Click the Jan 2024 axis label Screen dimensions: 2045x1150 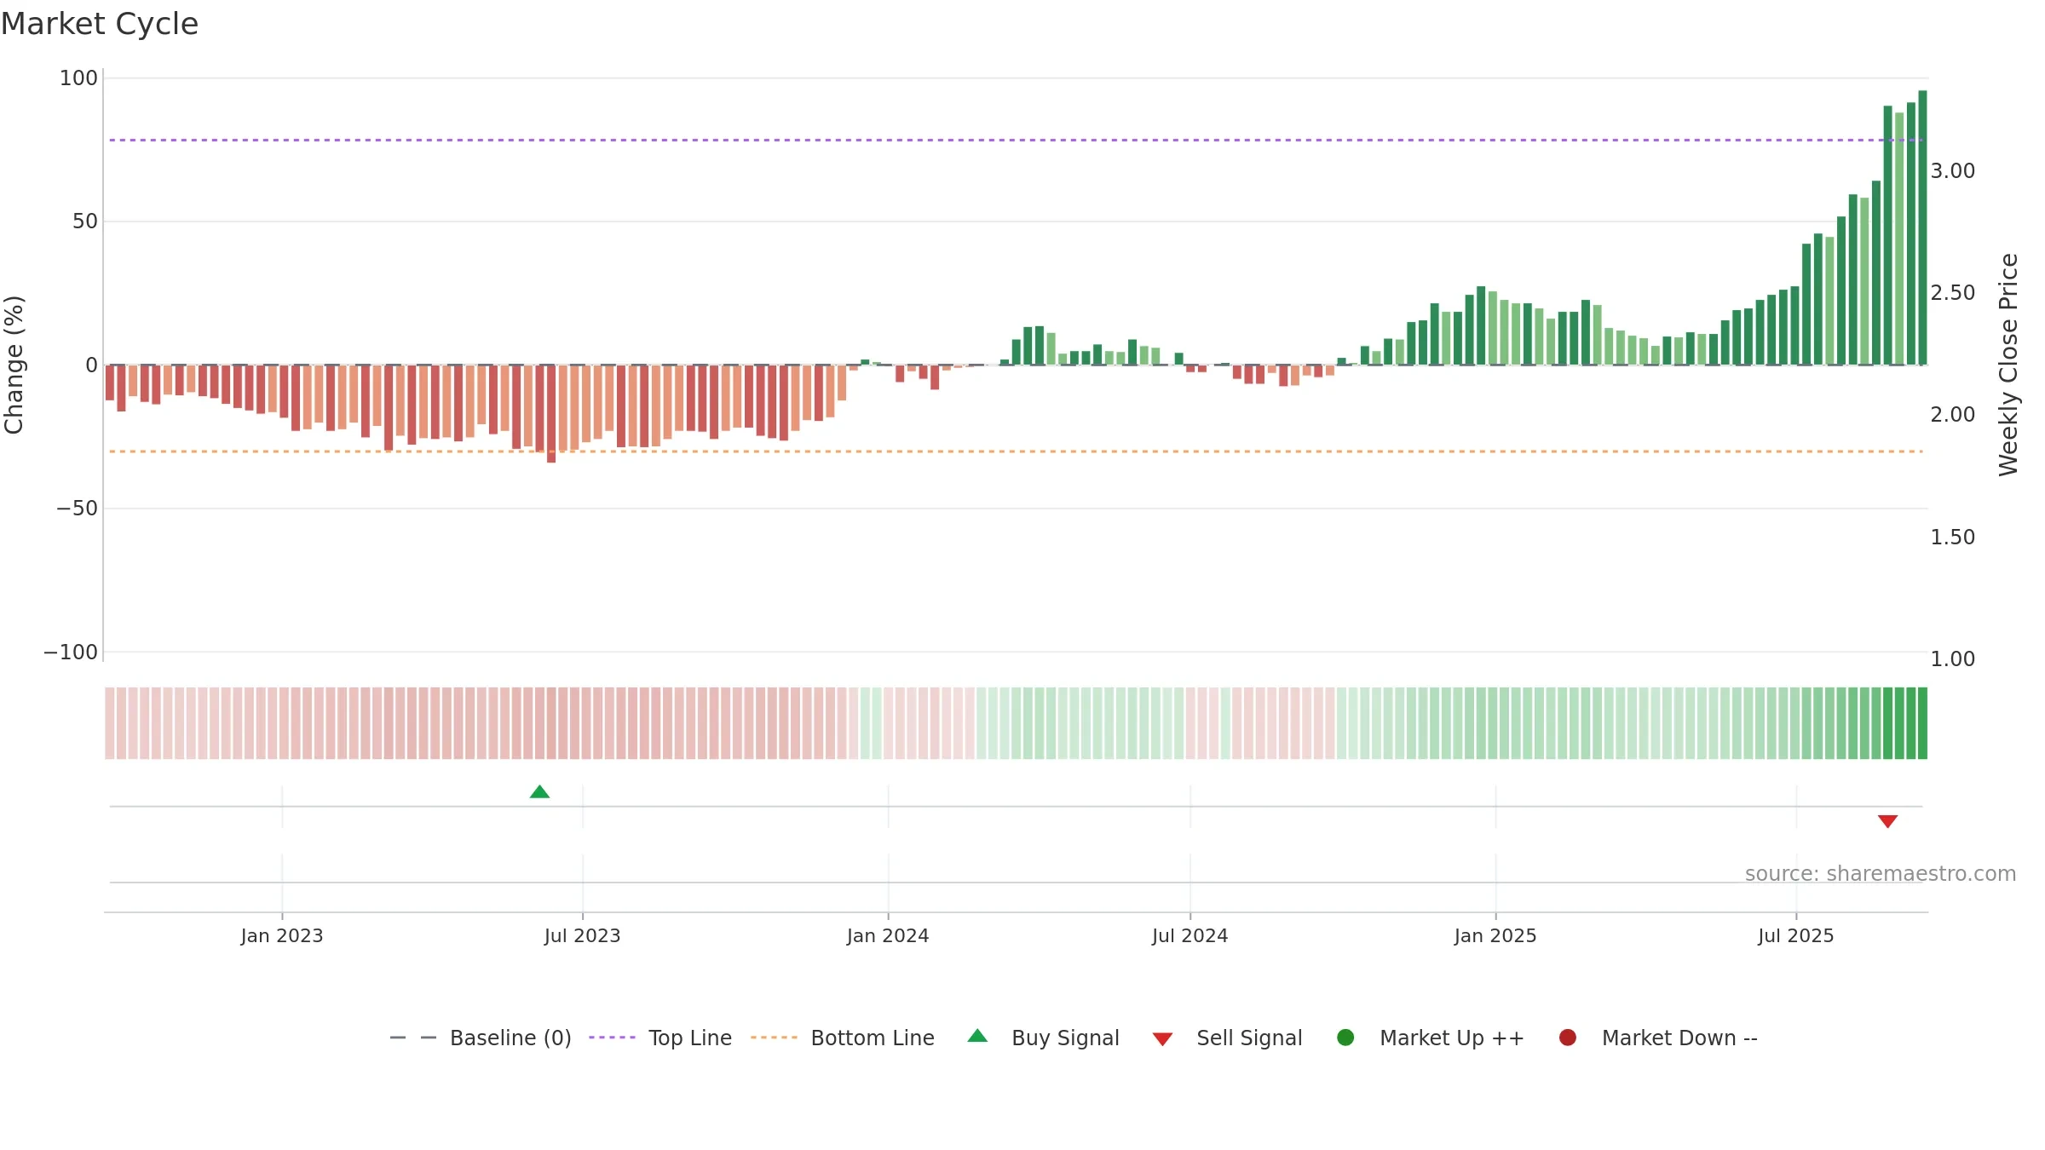tap(888, 936)
